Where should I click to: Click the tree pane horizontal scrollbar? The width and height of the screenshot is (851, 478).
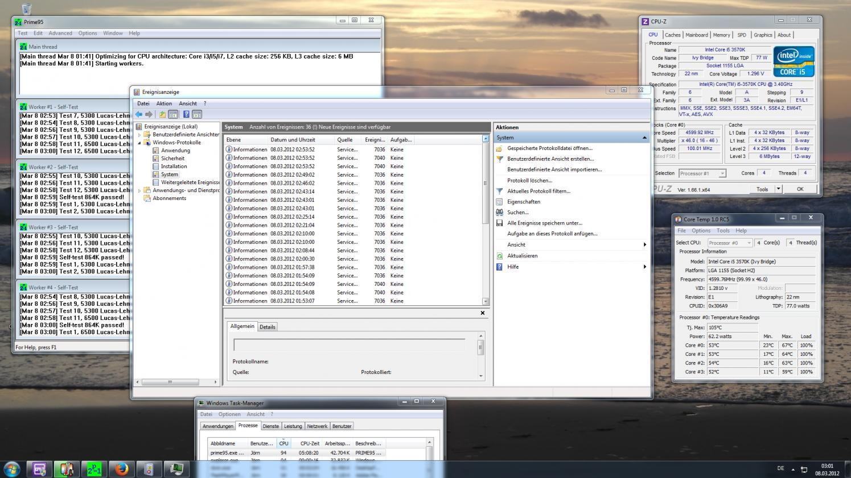click(x=176, y=382)
